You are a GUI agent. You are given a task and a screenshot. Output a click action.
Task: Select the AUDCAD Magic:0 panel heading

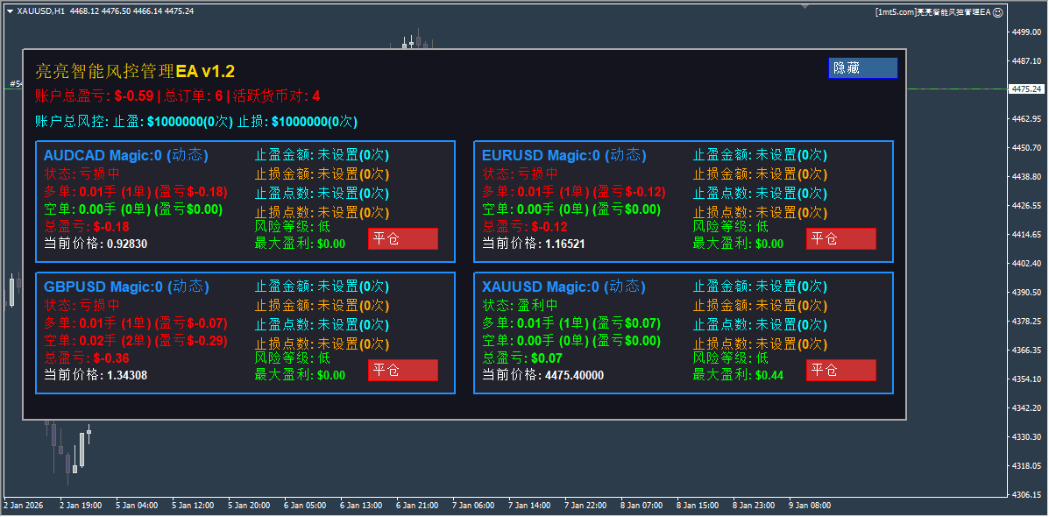coord(125,155)
